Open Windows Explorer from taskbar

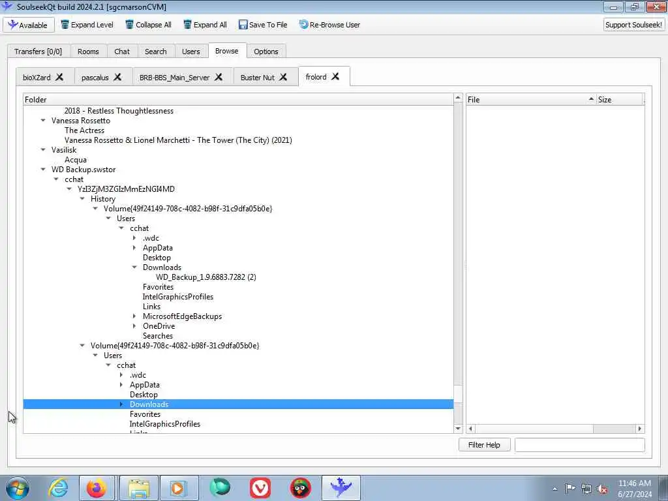[139, 488]
